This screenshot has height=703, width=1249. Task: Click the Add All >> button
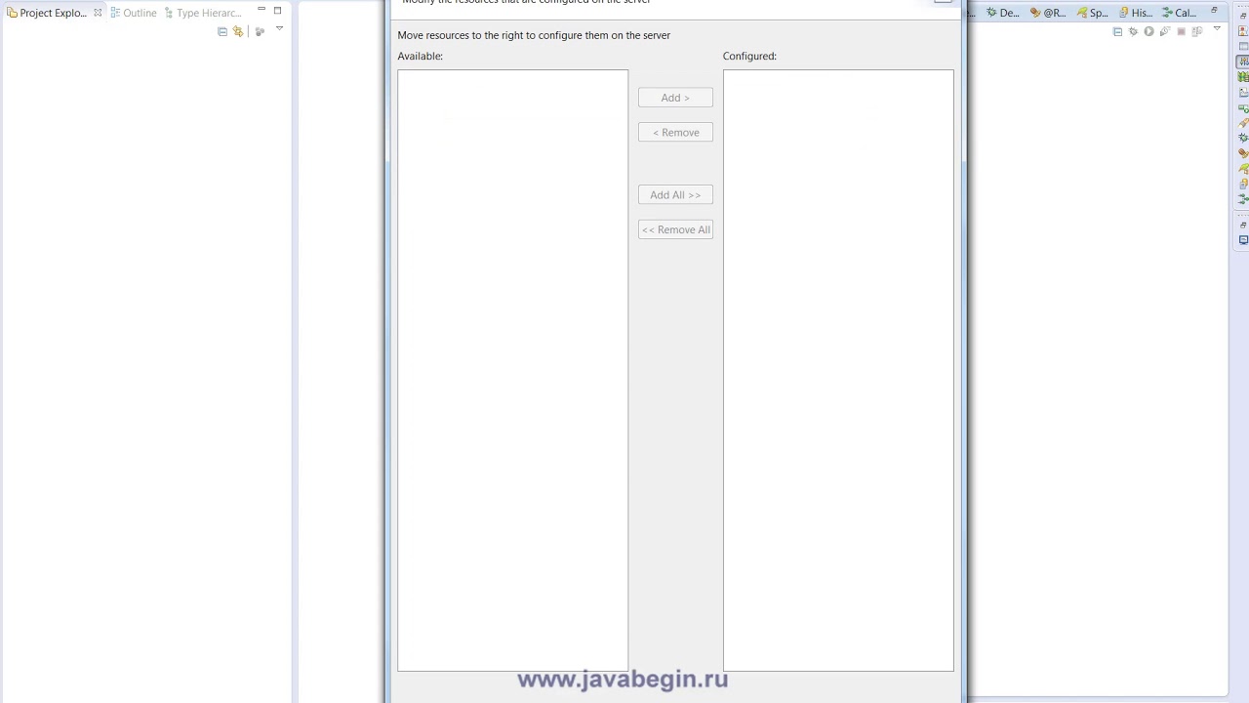point(675,194)
